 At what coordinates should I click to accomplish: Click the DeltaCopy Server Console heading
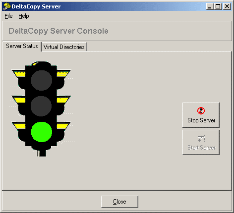pyautogui.click(x=58, y=31)
